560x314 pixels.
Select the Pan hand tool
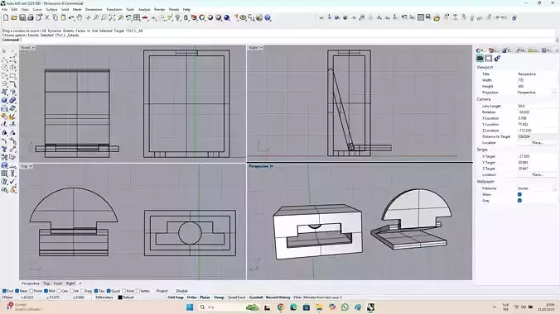(80, 17)
